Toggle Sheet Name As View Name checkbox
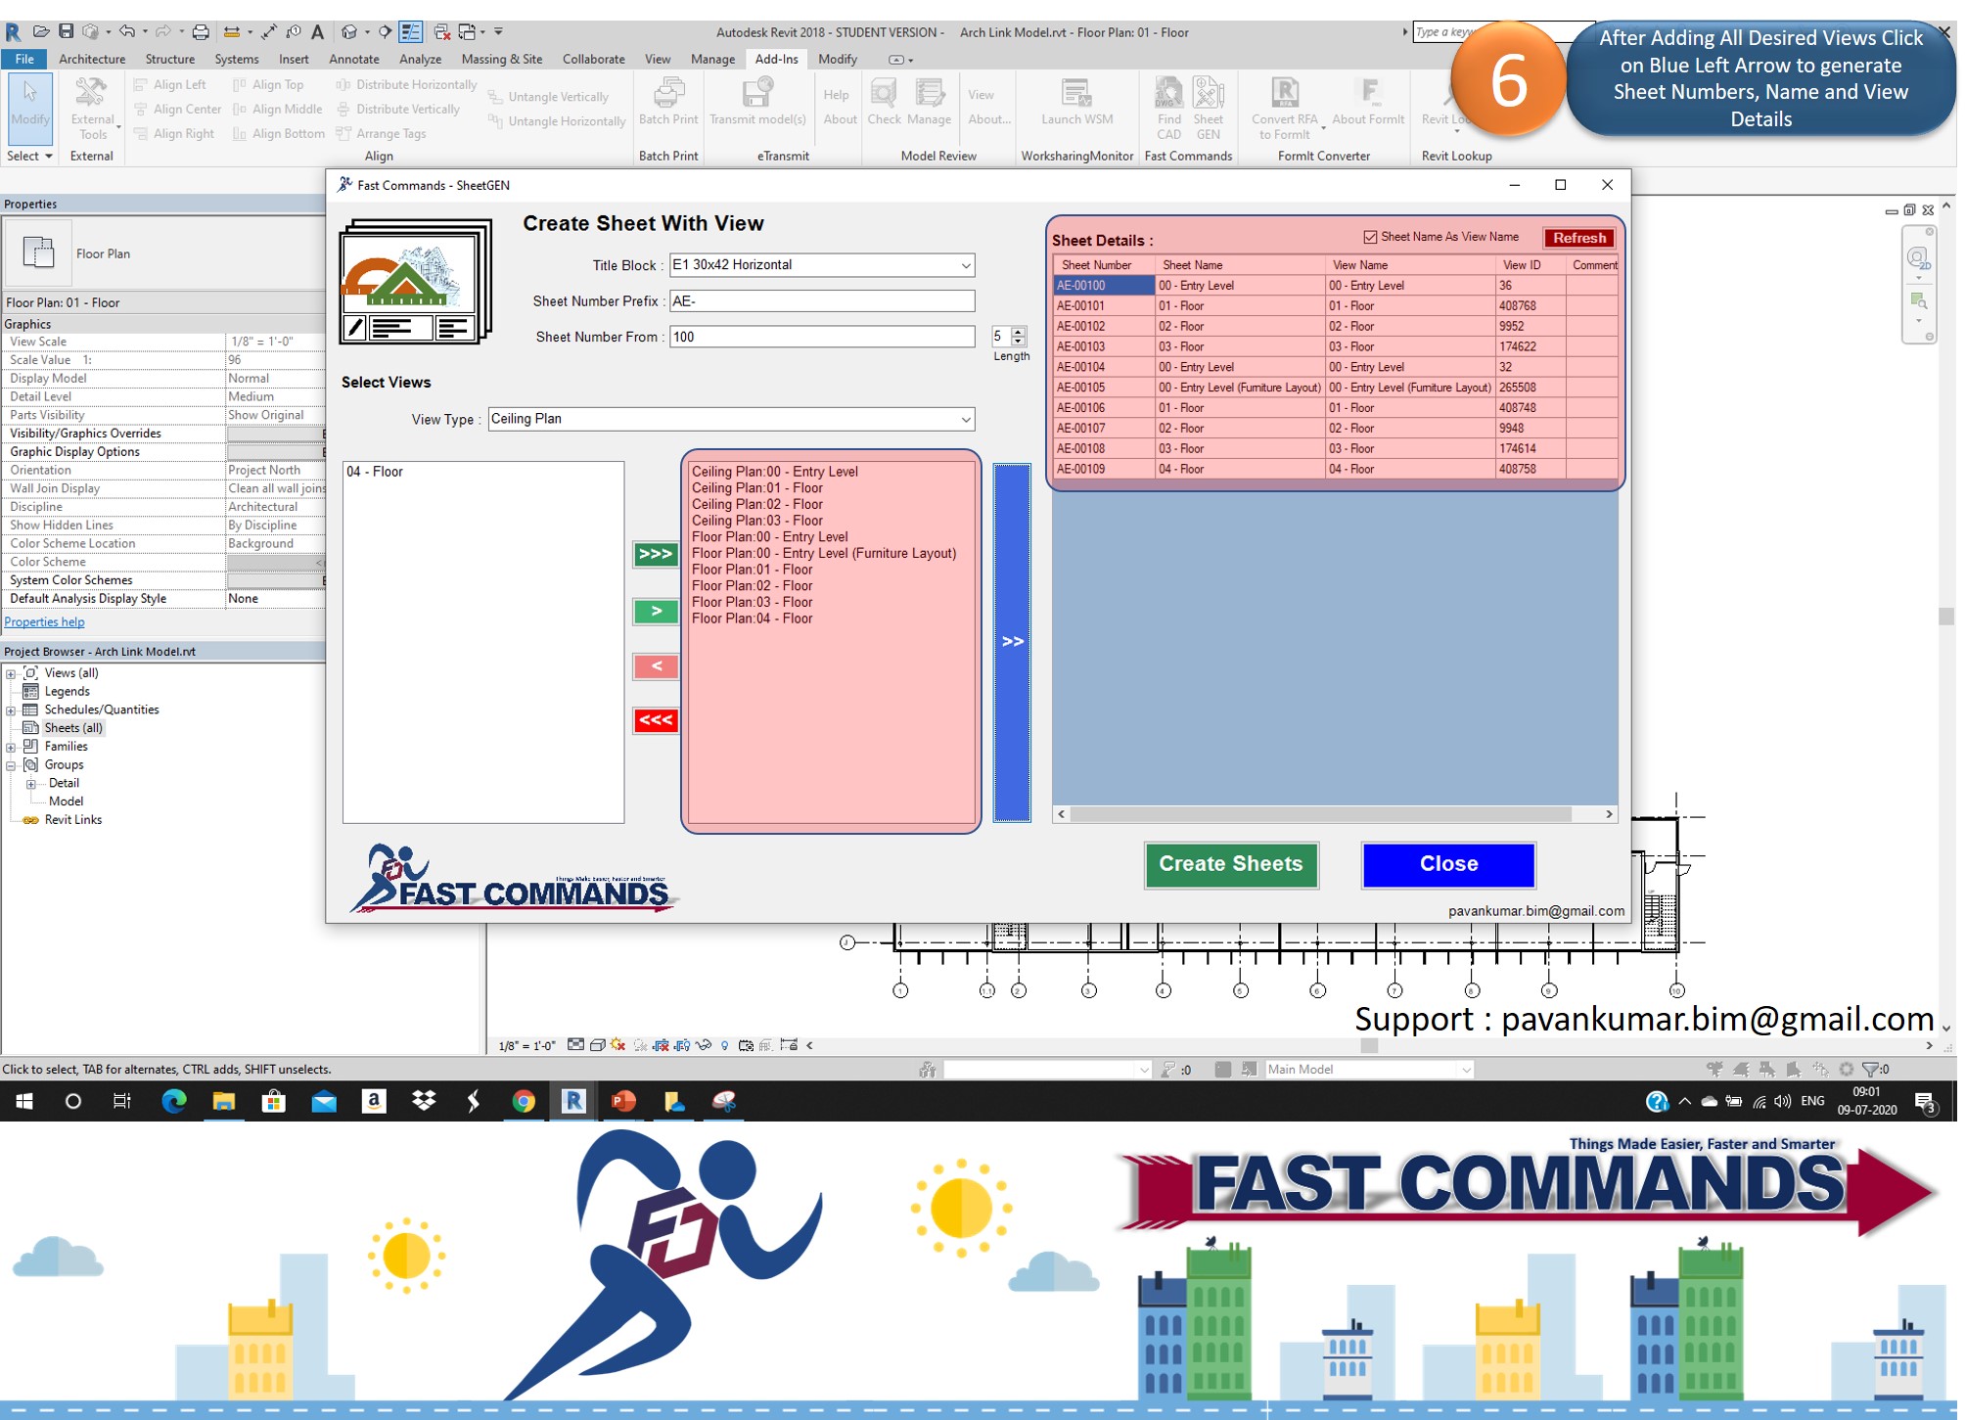Viewport: 1965px width, 1420px height. (1370, 237)
